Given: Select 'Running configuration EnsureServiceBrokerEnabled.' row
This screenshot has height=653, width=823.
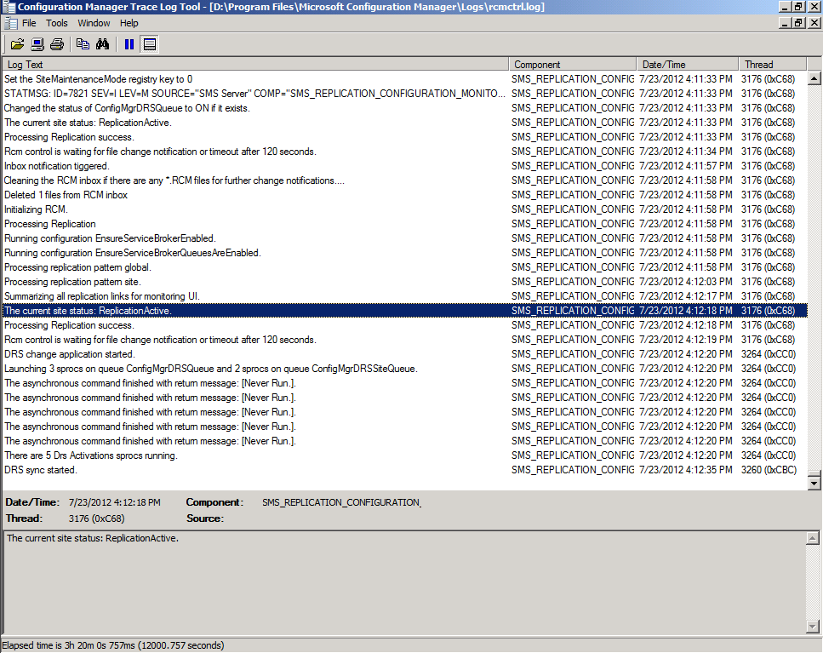Looking at the screenshot, I should (x=405, y=238).
